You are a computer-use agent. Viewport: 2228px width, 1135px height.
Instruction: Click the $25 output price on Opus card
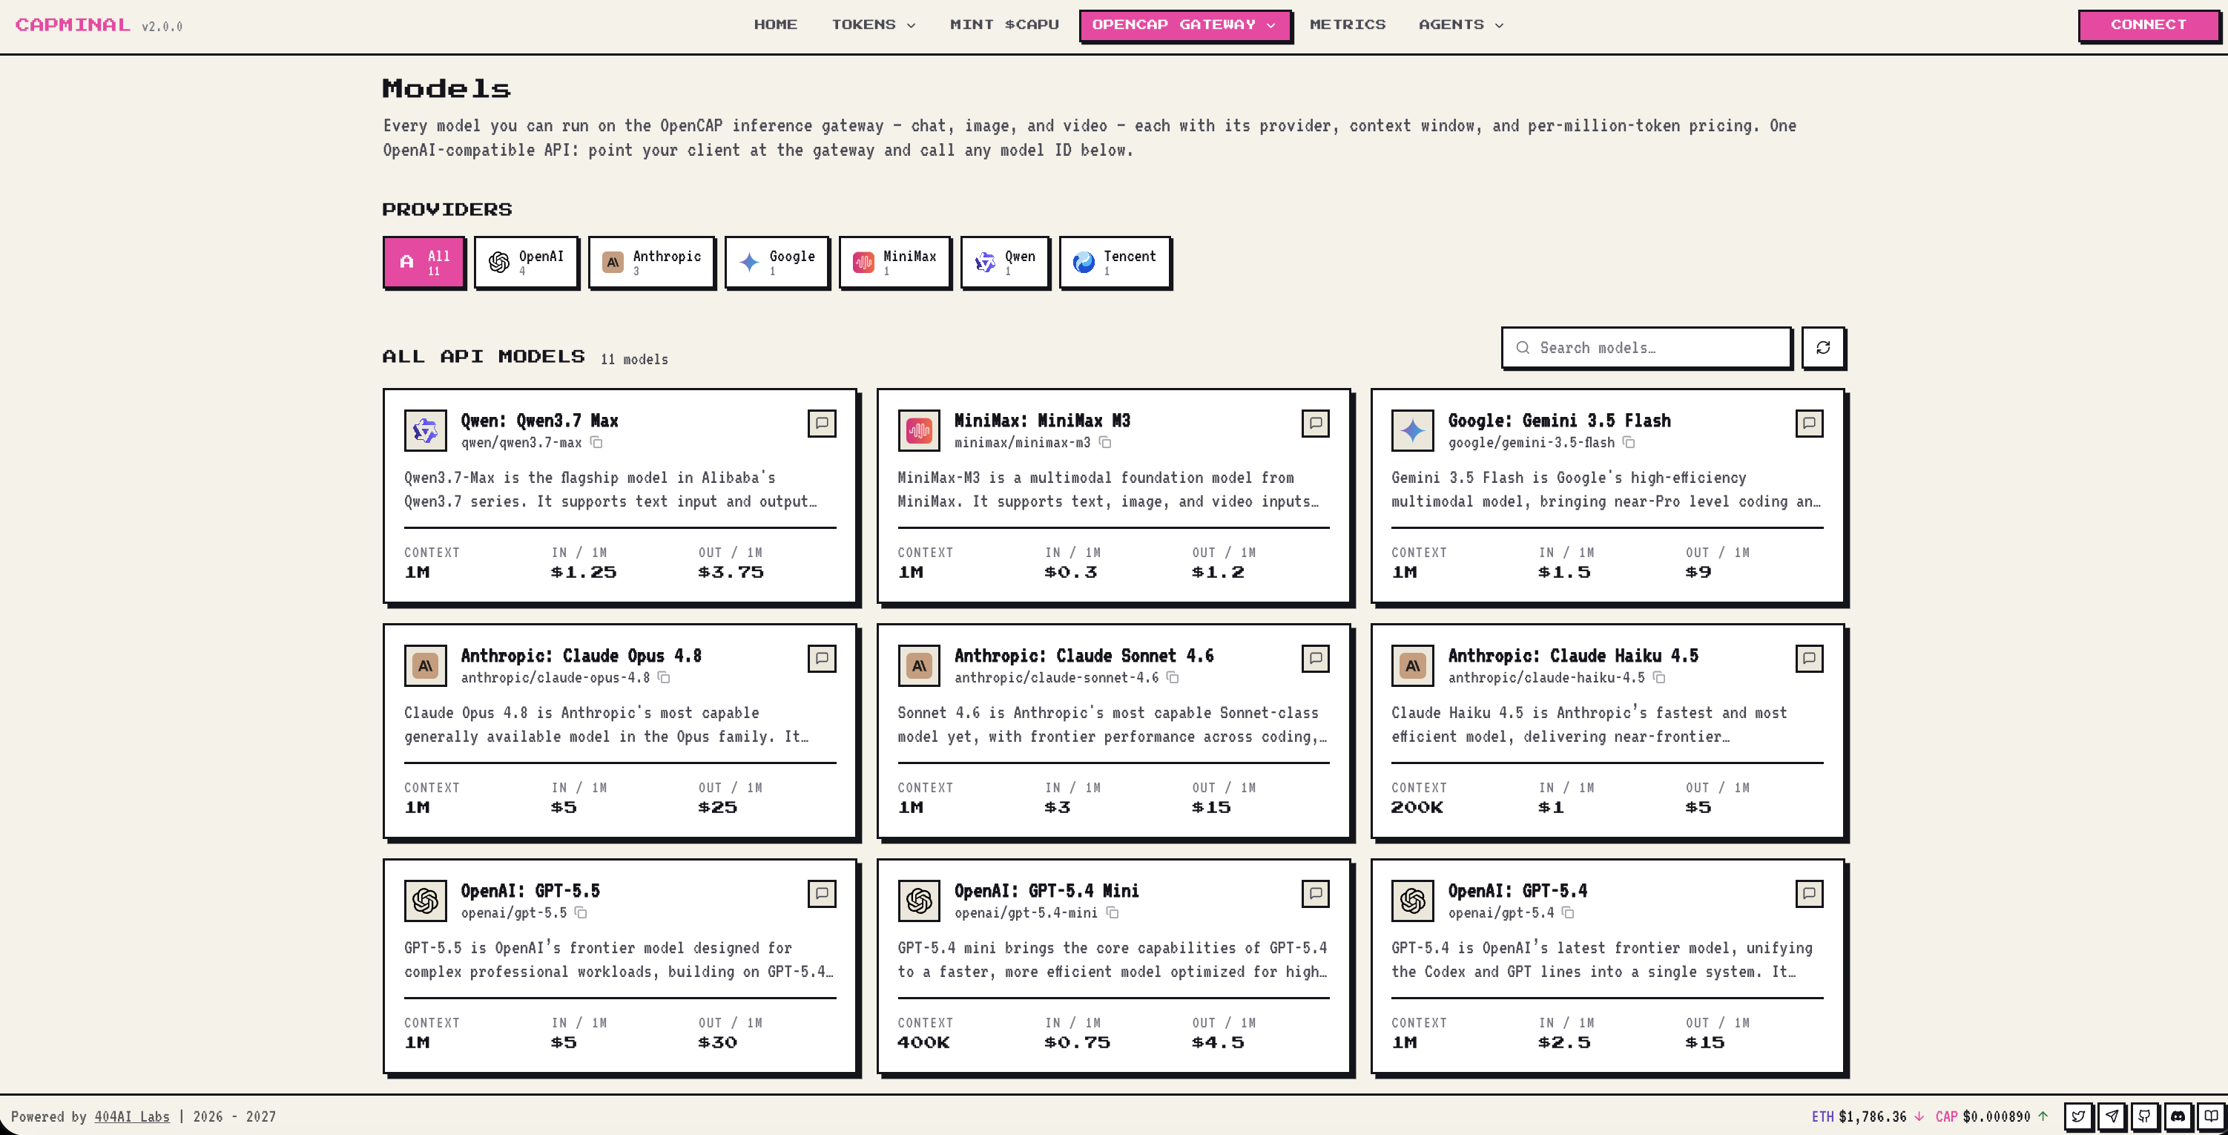point(718,807)
